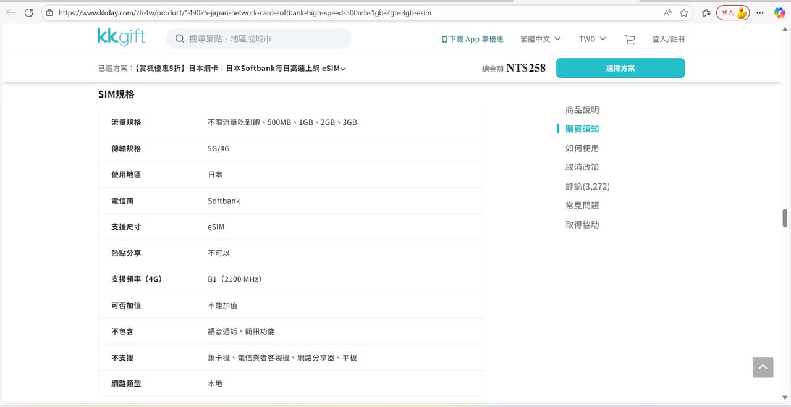
Task: Click the 網路類型 row label
Action: [x=126, y=384]
